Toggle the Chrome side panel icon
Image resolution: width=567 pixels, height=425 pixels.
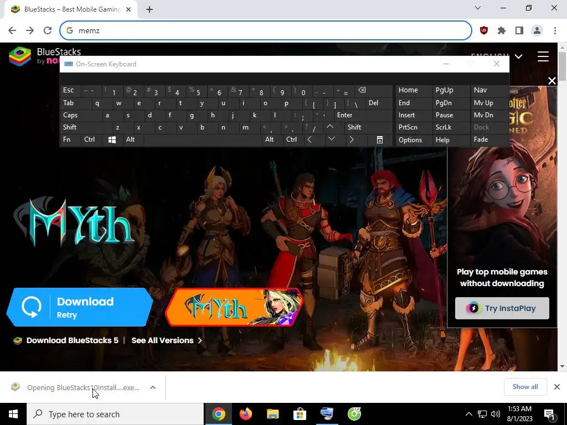tap(519, 31)
